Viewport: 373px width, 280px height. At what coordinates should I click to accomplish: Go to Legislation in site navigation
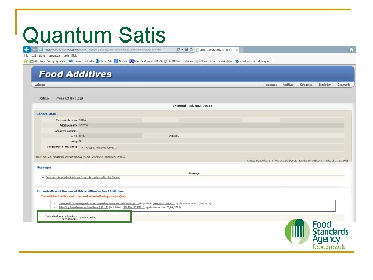pyautogui.click(x=324, y=85)
